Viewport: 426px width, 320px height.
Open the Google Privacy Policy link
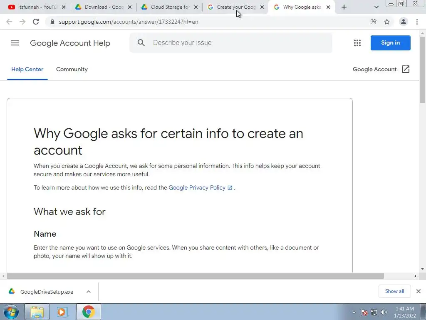coord(200,188)
